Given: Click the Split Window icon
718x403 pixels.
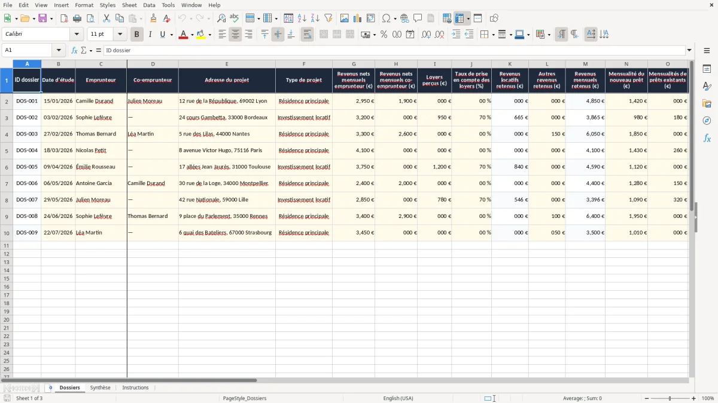Looking at the screenshot, I should click(x=477, y=19).
